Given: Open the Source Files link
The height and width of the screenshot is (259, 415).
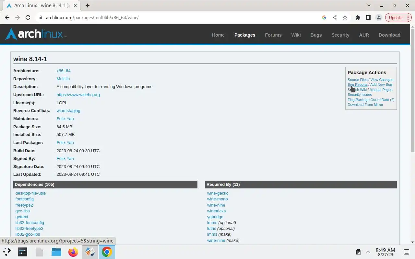Looking at the screenshot, I should [358, 80].
